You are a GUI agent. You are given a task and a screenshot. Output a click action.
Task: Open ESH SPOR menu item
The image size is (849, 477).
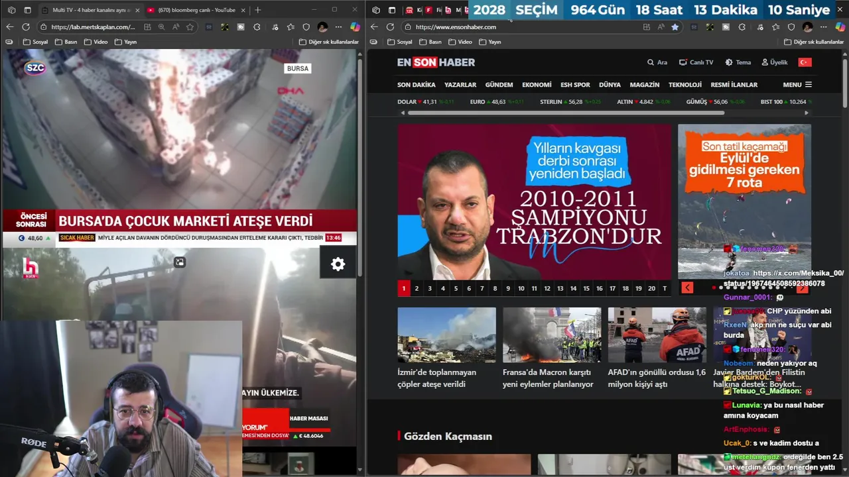coord(575,85)
